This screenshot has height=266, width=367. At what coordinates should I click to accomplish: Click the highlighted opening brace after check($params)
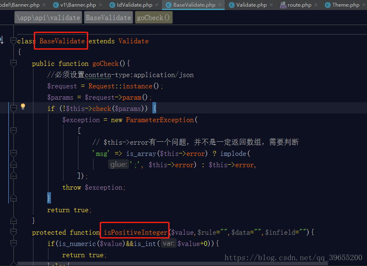click(x=154, y=108)
